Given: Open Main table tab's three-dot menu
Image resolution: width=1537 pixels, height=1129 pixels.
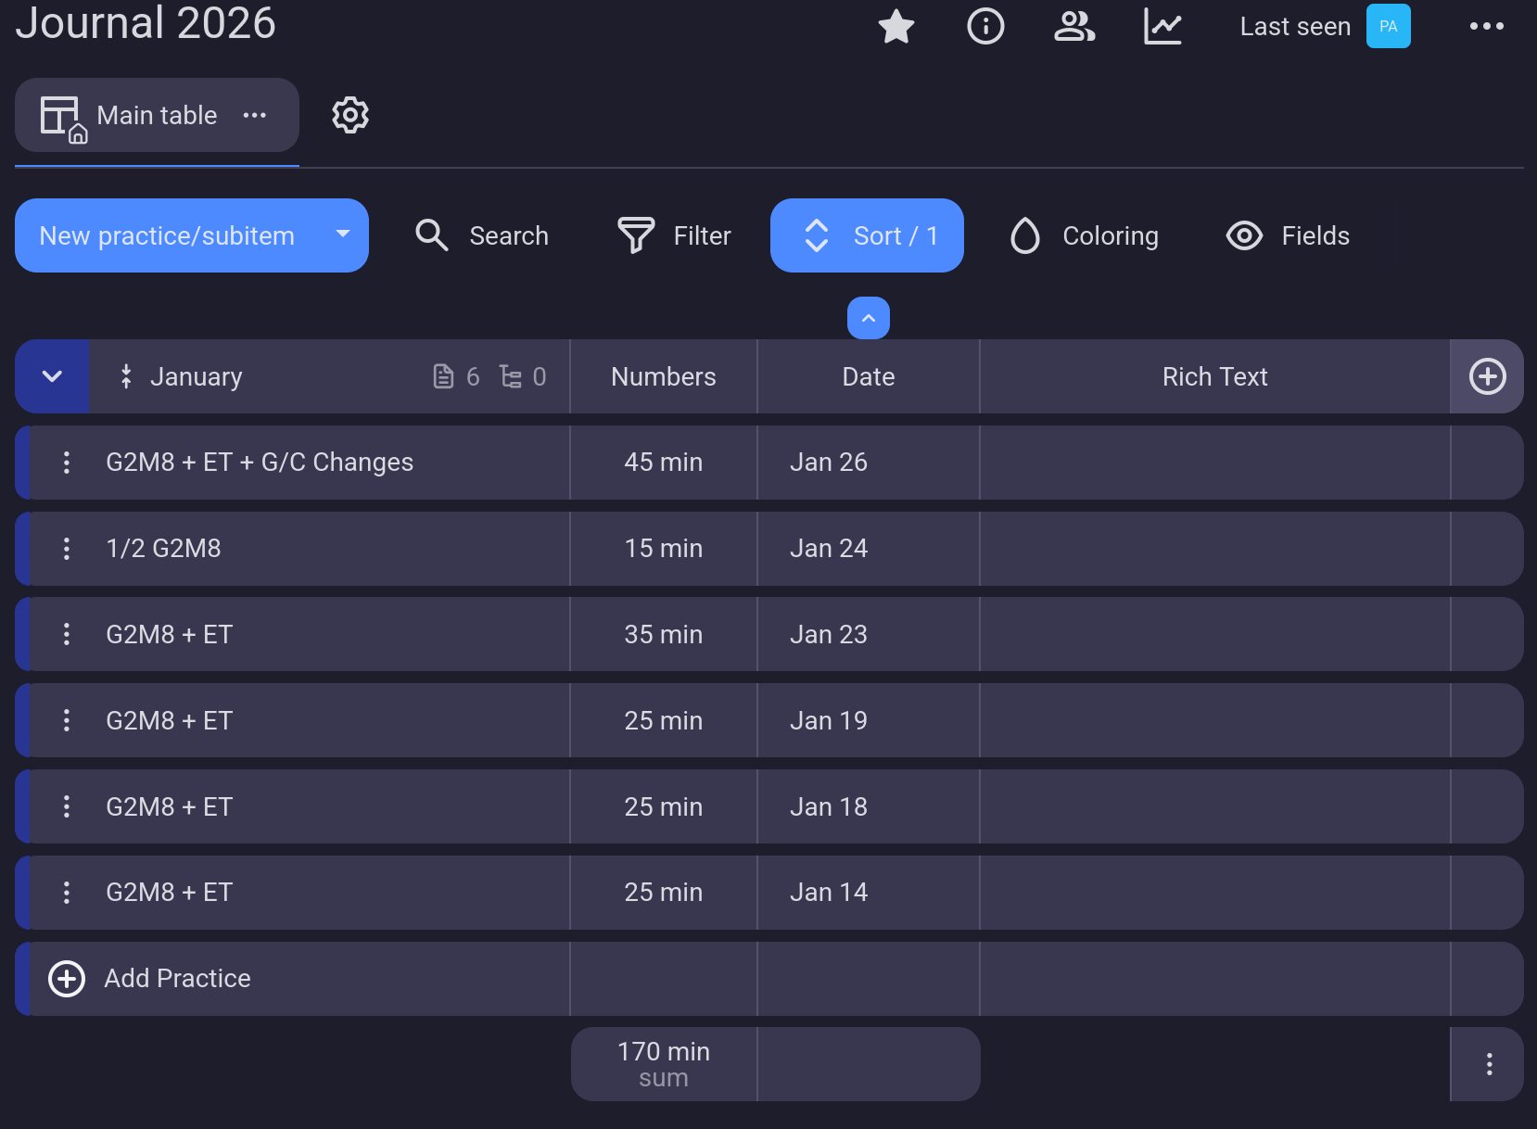Looking at the screenshot, I should [255, 115].
